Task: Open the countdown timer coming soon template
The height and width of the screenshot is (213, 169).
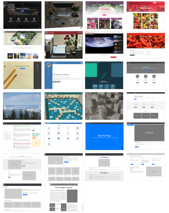Action: click(x=104, y=75)
